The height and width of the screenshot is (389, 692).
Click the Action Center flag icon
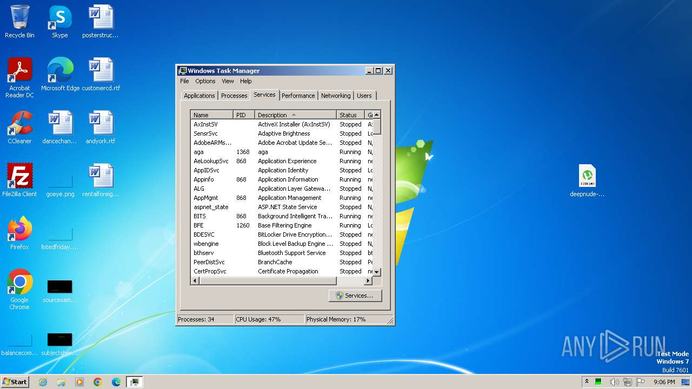coord(640,382)
